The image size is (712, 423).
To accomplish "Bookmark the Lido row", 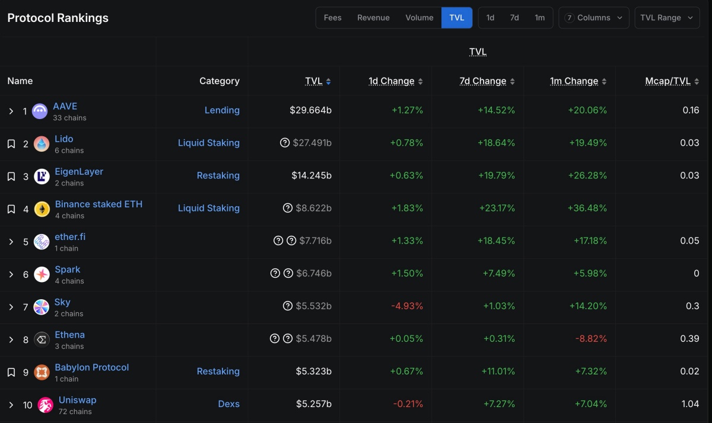I will [x=11, y=144].
